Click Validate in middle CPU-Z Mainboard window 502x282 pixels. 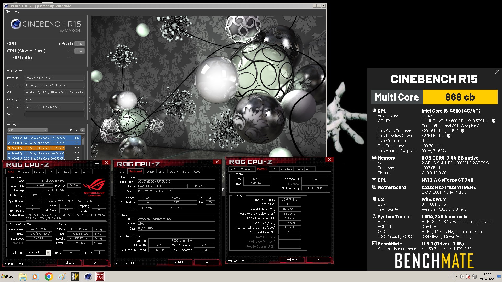(180, 262)
